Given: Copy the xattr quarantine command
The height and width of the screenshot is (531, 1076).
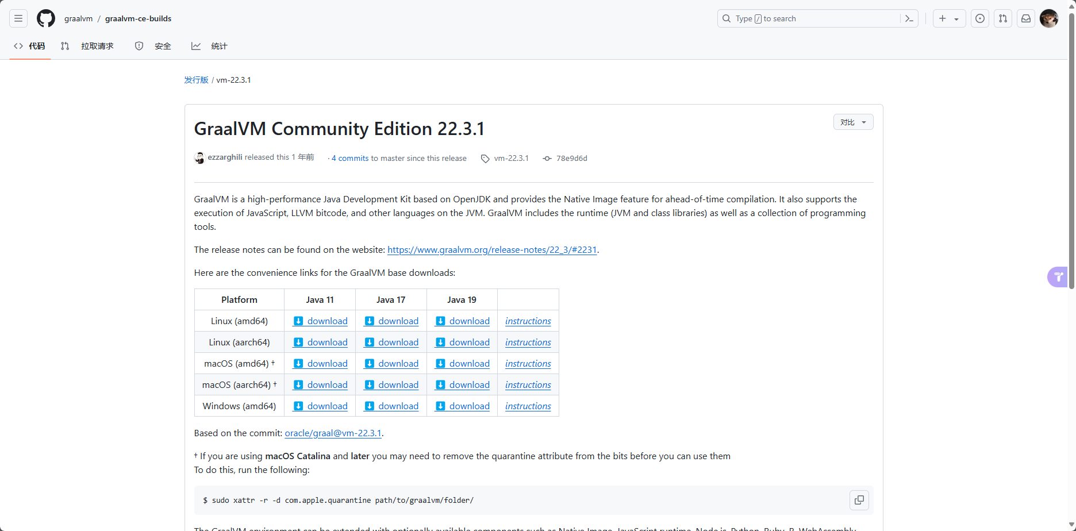Looking at the screenshot, I should click(x=859, y=500).
